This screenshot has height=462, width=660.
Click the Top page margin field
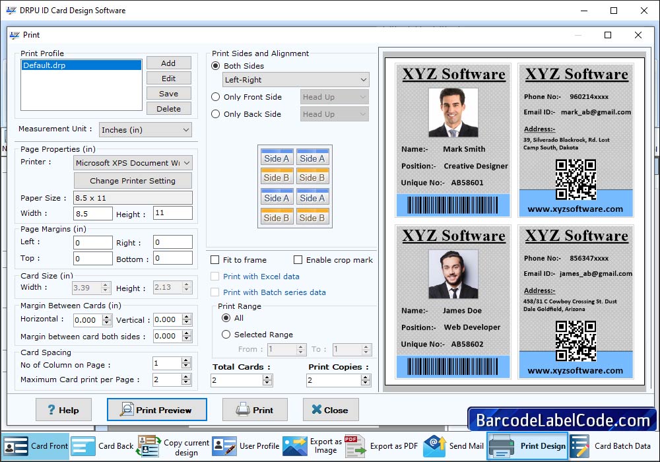[x=93, y=258]
